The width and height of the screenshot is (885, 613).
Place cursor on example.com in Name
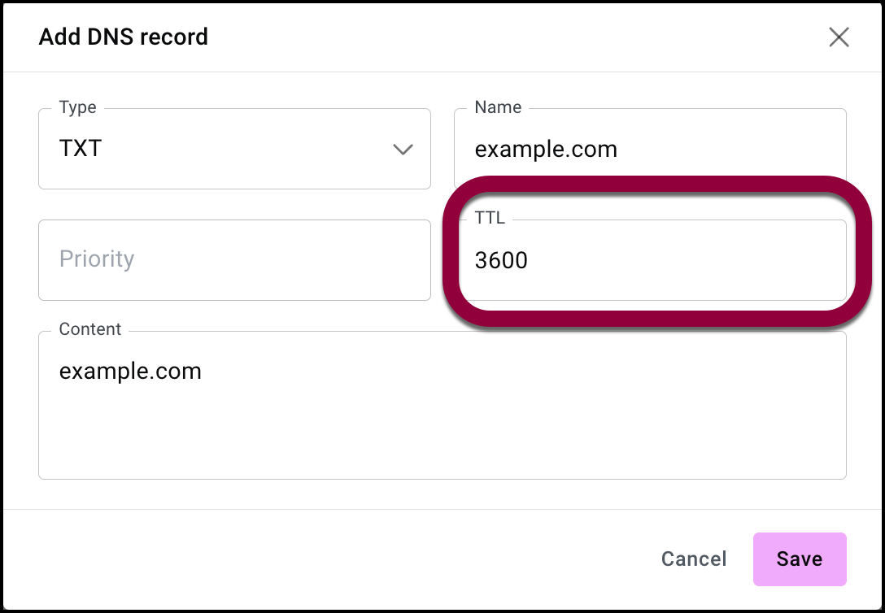546,150
